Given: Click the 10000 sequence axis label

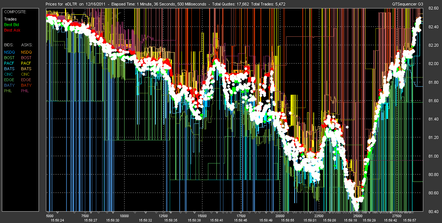Looking at the screenshot, I should pos(124,216).
